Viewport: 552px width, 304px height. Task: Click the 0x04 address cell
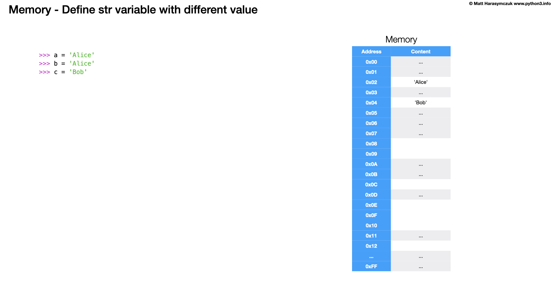pos(371,103)
